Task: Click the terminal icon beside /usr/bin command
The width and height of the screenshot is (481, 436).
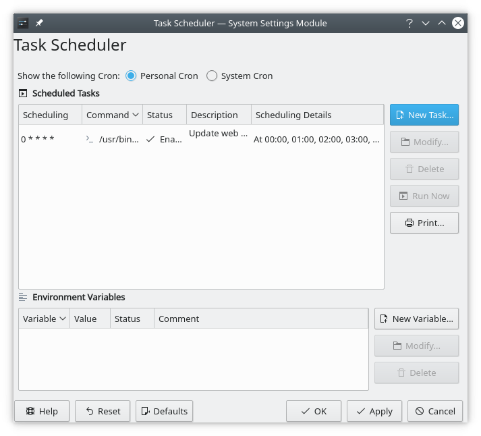Action: [90, 139]
